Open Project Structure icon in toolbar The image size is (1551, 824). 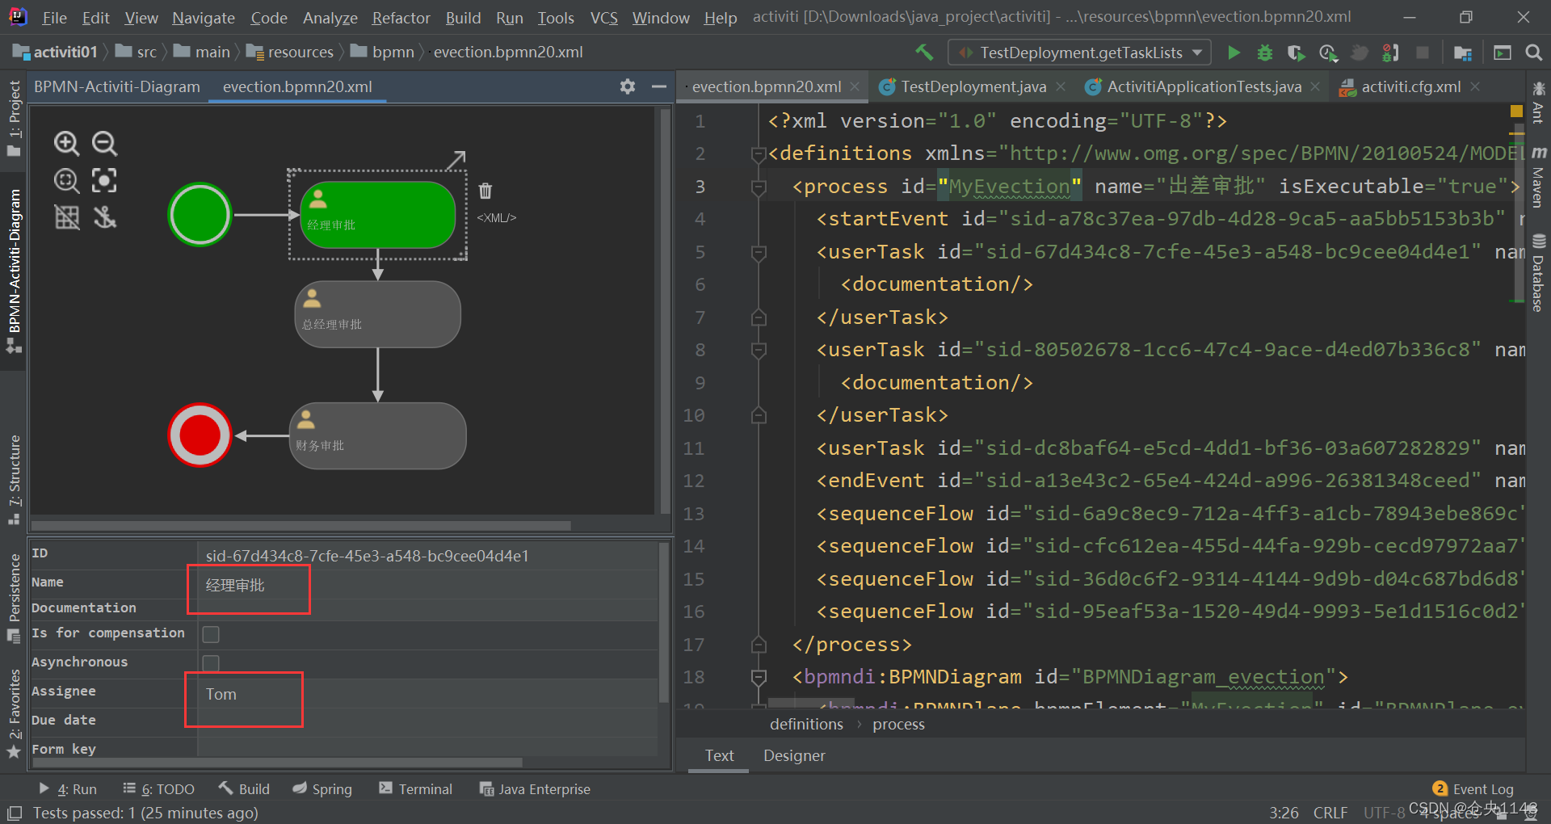[1462, 53]
